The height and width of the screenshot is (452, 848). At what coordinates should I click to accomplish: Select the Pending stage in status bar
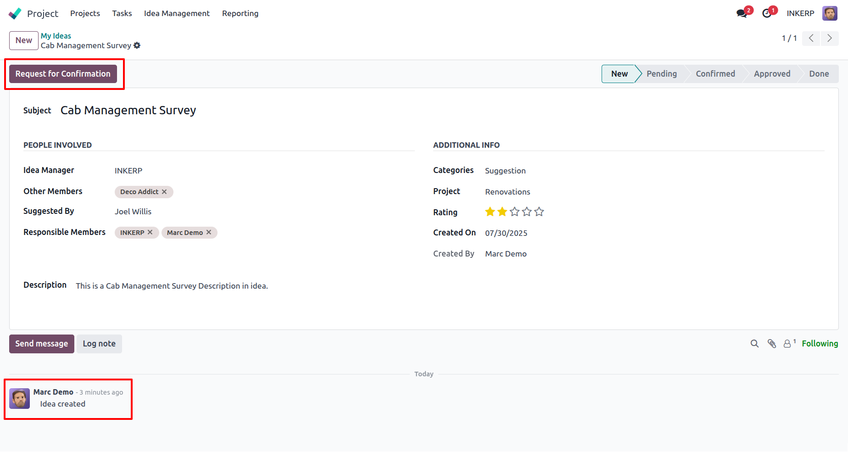(662, 74)
